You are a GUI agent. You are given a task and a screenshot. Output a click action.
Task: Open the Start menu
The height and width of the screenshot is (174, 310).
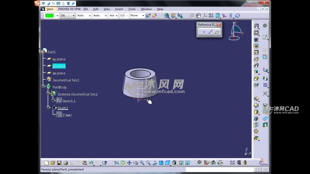[50, 9]
